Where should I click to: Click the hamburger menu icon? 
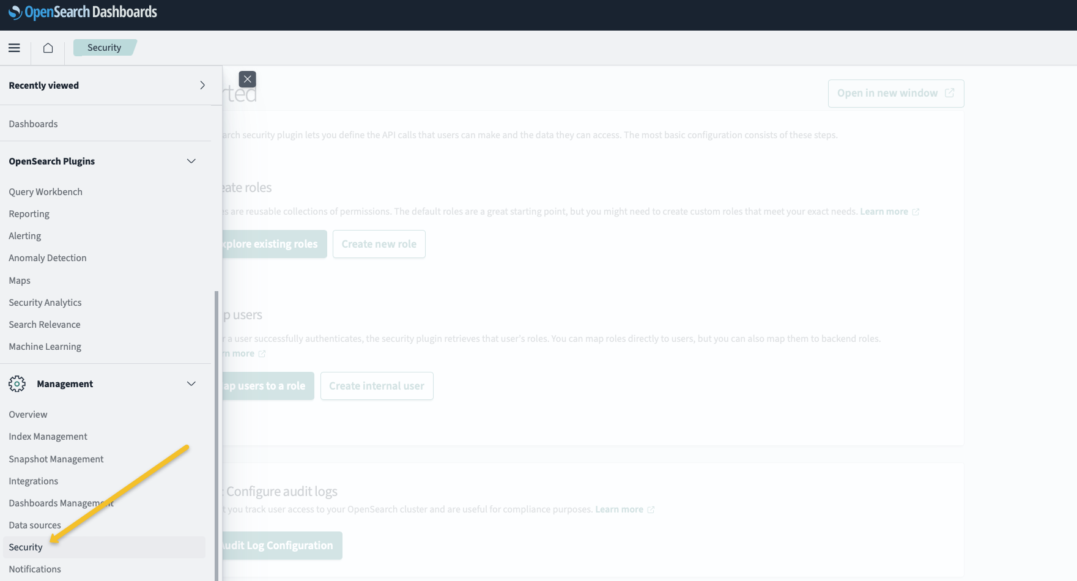[14, 48]
